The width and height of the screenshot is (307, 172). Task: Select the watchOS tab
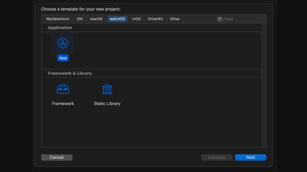tap(117, 19)
